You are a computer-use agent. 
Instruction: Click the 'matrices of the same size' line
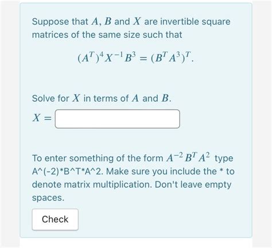click(x=107, y=35)
